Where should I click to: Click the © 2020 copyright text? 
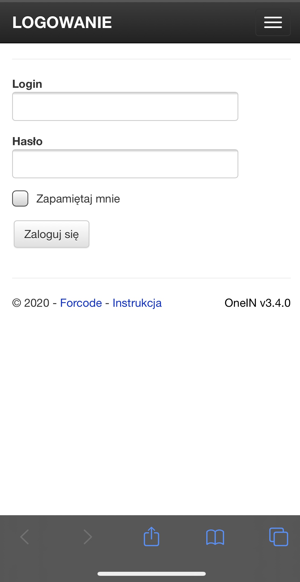point(31,303)
